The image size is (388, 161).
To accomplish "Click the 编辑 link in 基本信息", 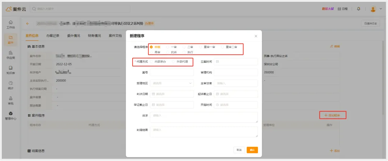I will pyautogui.click(x=335, y=46).
